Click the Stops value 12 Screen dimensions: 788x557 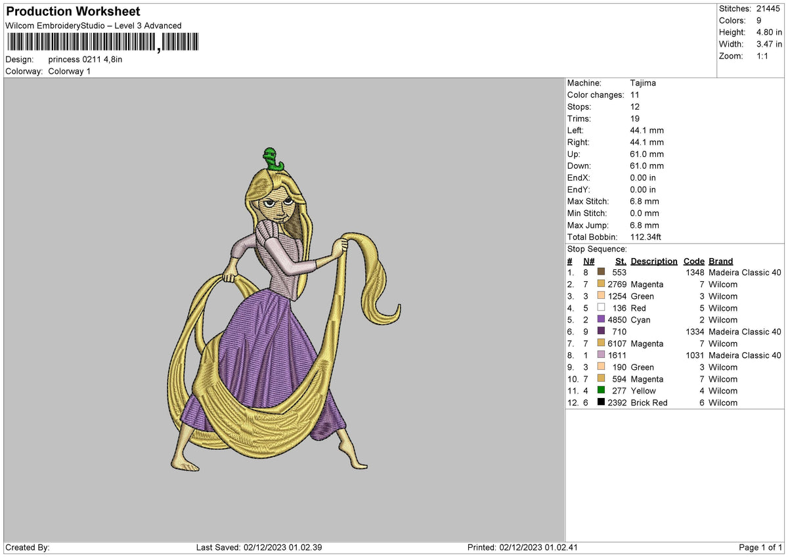[x=634, y=106]
